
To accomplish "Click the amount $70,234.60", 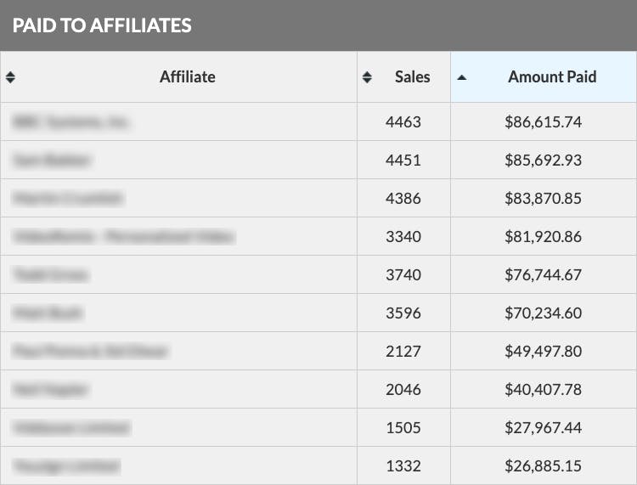I will coord(544,313).
